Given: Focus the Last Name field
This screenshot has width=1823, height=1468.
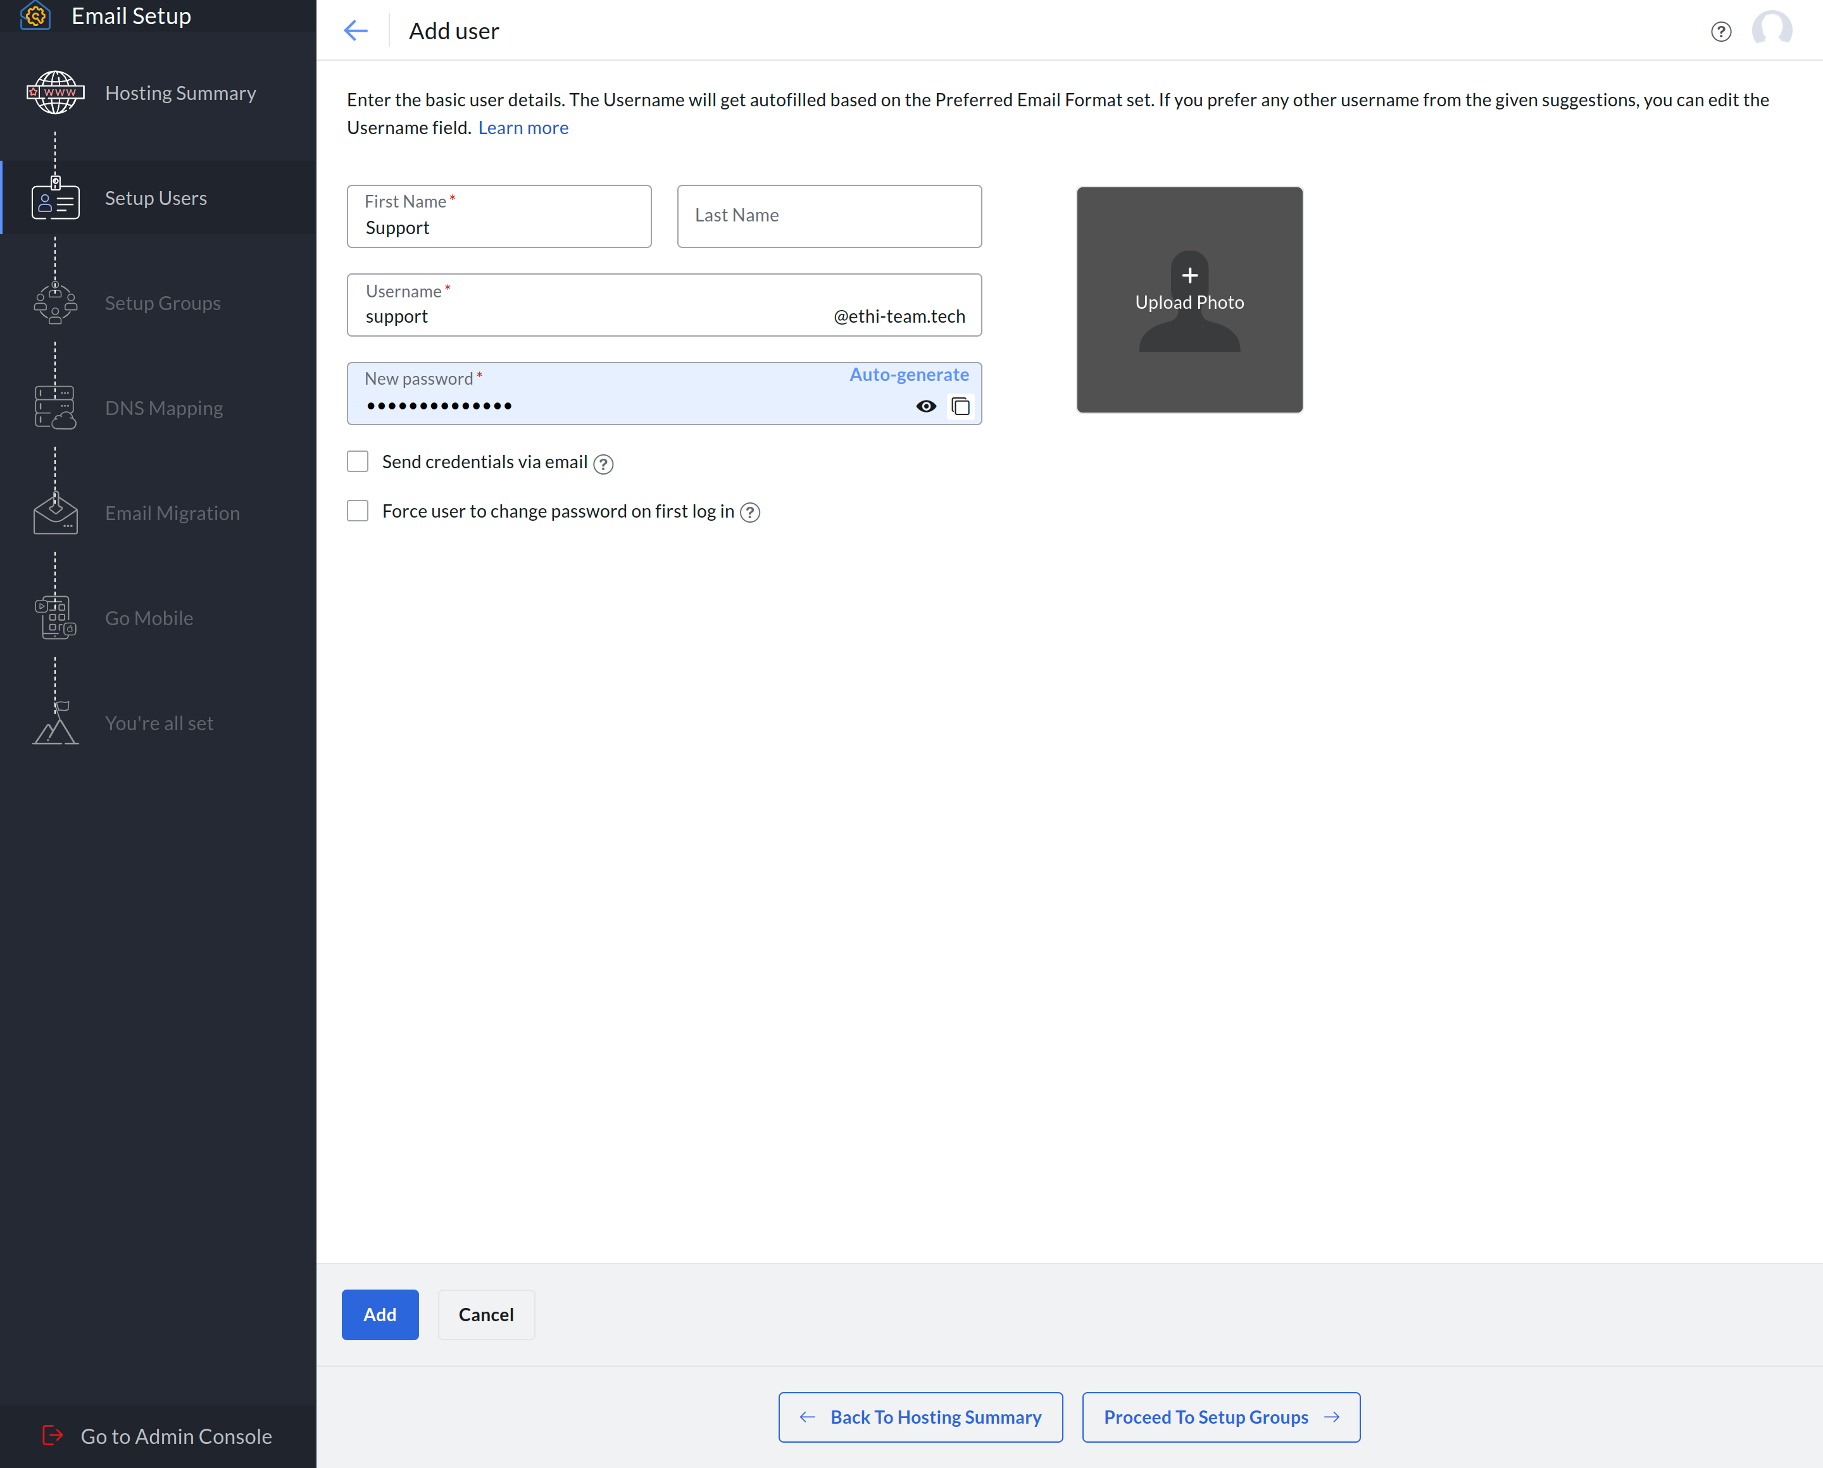Looking at the screenshot, I should 829,216.
